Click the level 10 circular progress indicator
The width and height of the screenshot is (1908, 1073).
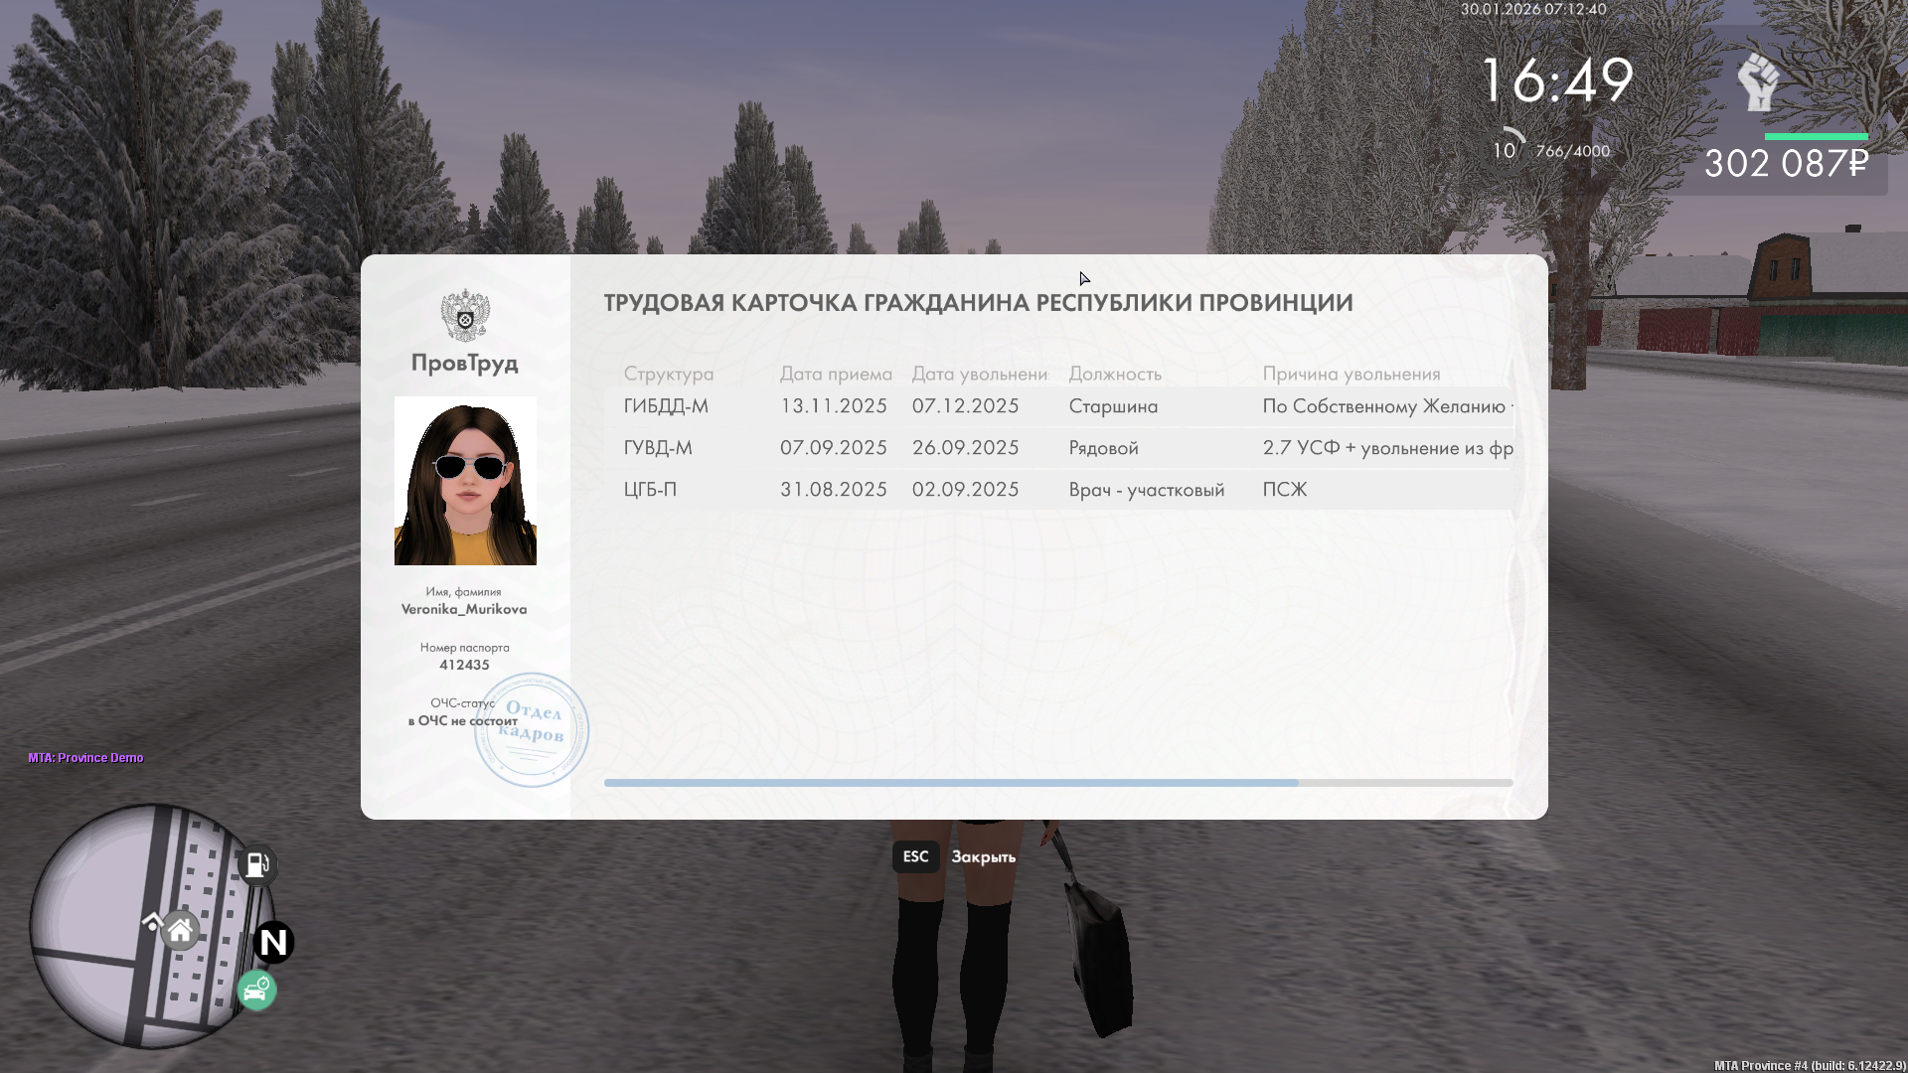click(x=1505, y=150)
